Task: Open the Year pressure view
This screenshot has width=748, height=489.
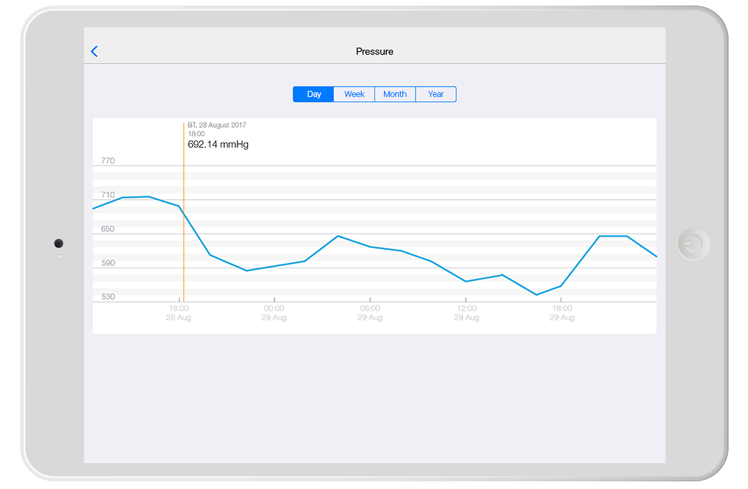Action: (x=436, y=94)
